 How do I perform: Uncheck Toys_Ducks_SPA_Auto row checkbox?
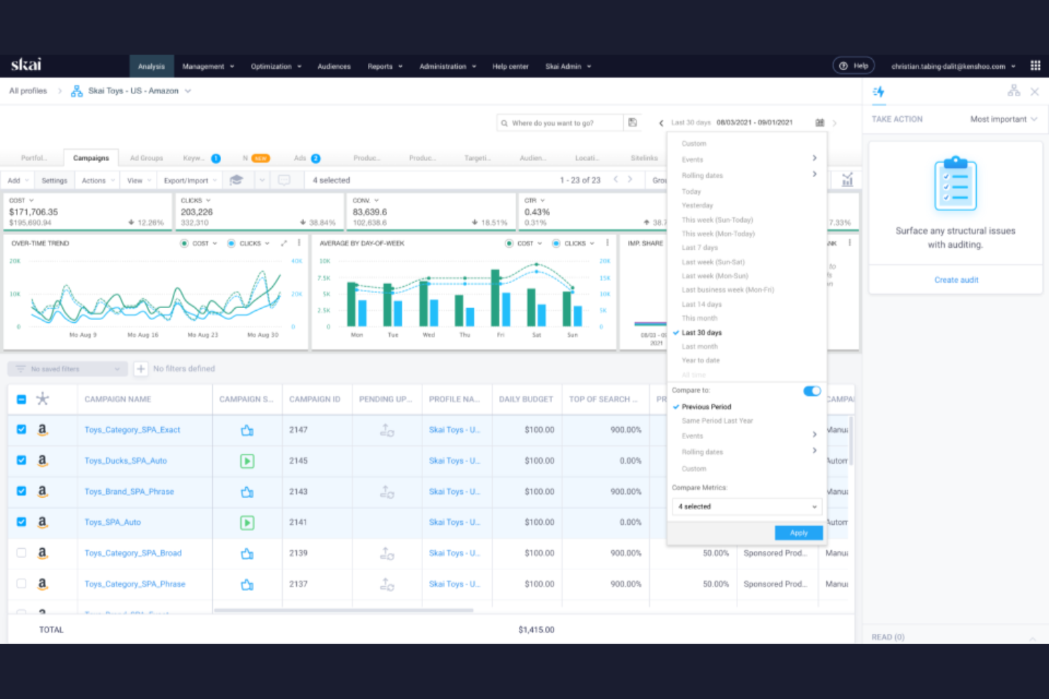pyautogui.click(x=21, y=460)
